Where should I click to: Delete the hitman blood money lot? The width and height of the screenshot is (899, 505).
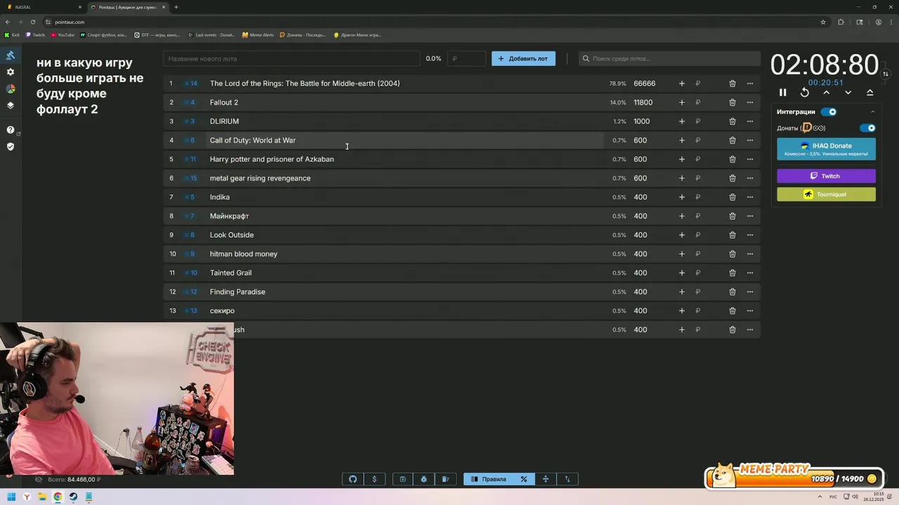coord(733,254)
